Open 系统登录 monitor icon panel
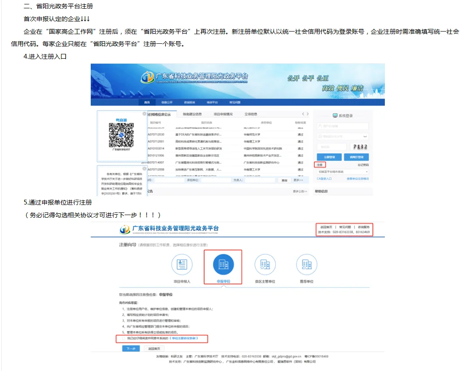Image resolution: width=462 pixels, height=371 pixels. pyautogui.click(x=335, y=115)
